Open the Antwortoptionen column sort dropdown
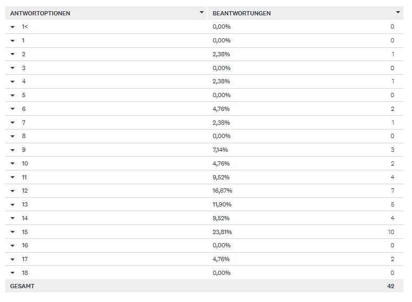The width and height of the screenshot is (412, 302). [x=201, y=12]
